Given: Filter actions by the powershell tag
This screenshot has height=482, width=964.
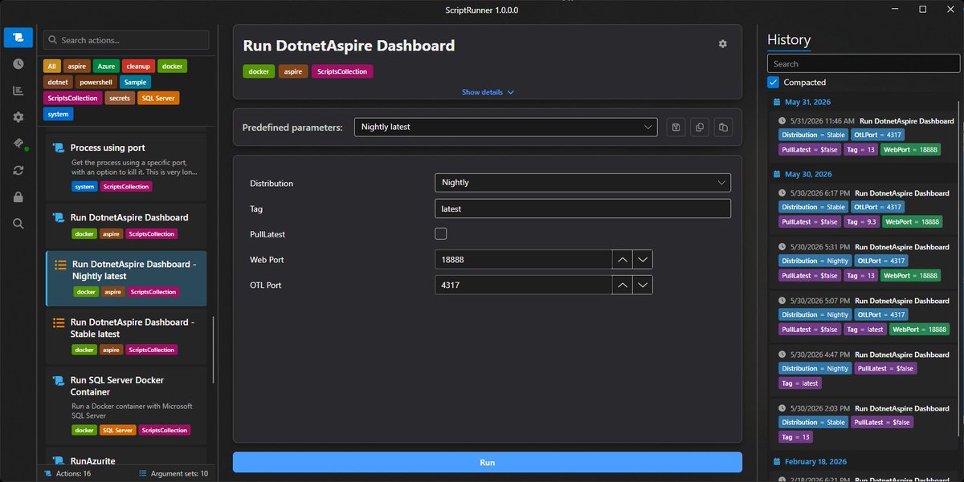Looking at the screenshot, I should point(96,83).
